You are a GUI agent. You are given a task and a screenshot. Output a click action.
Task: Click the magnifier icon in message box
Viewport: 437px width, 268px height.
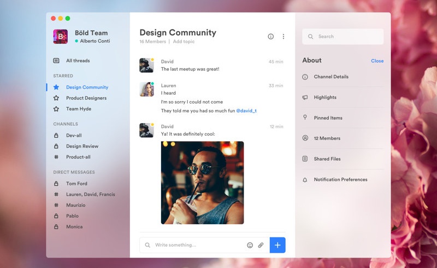point(147,245)
